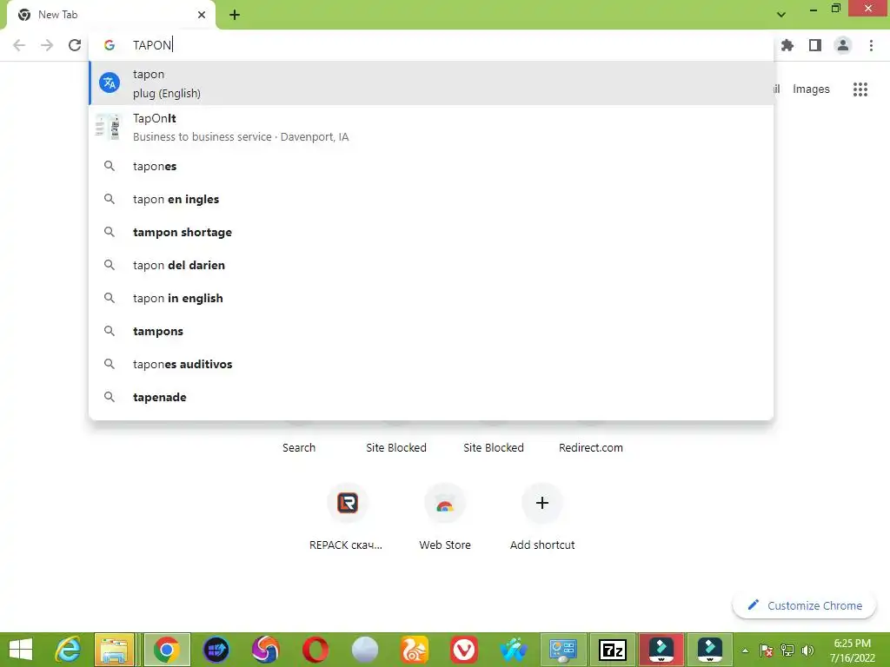Click in the address bar with TAPON
Viewport: 890px width, 667px height.
click(431, 45)
